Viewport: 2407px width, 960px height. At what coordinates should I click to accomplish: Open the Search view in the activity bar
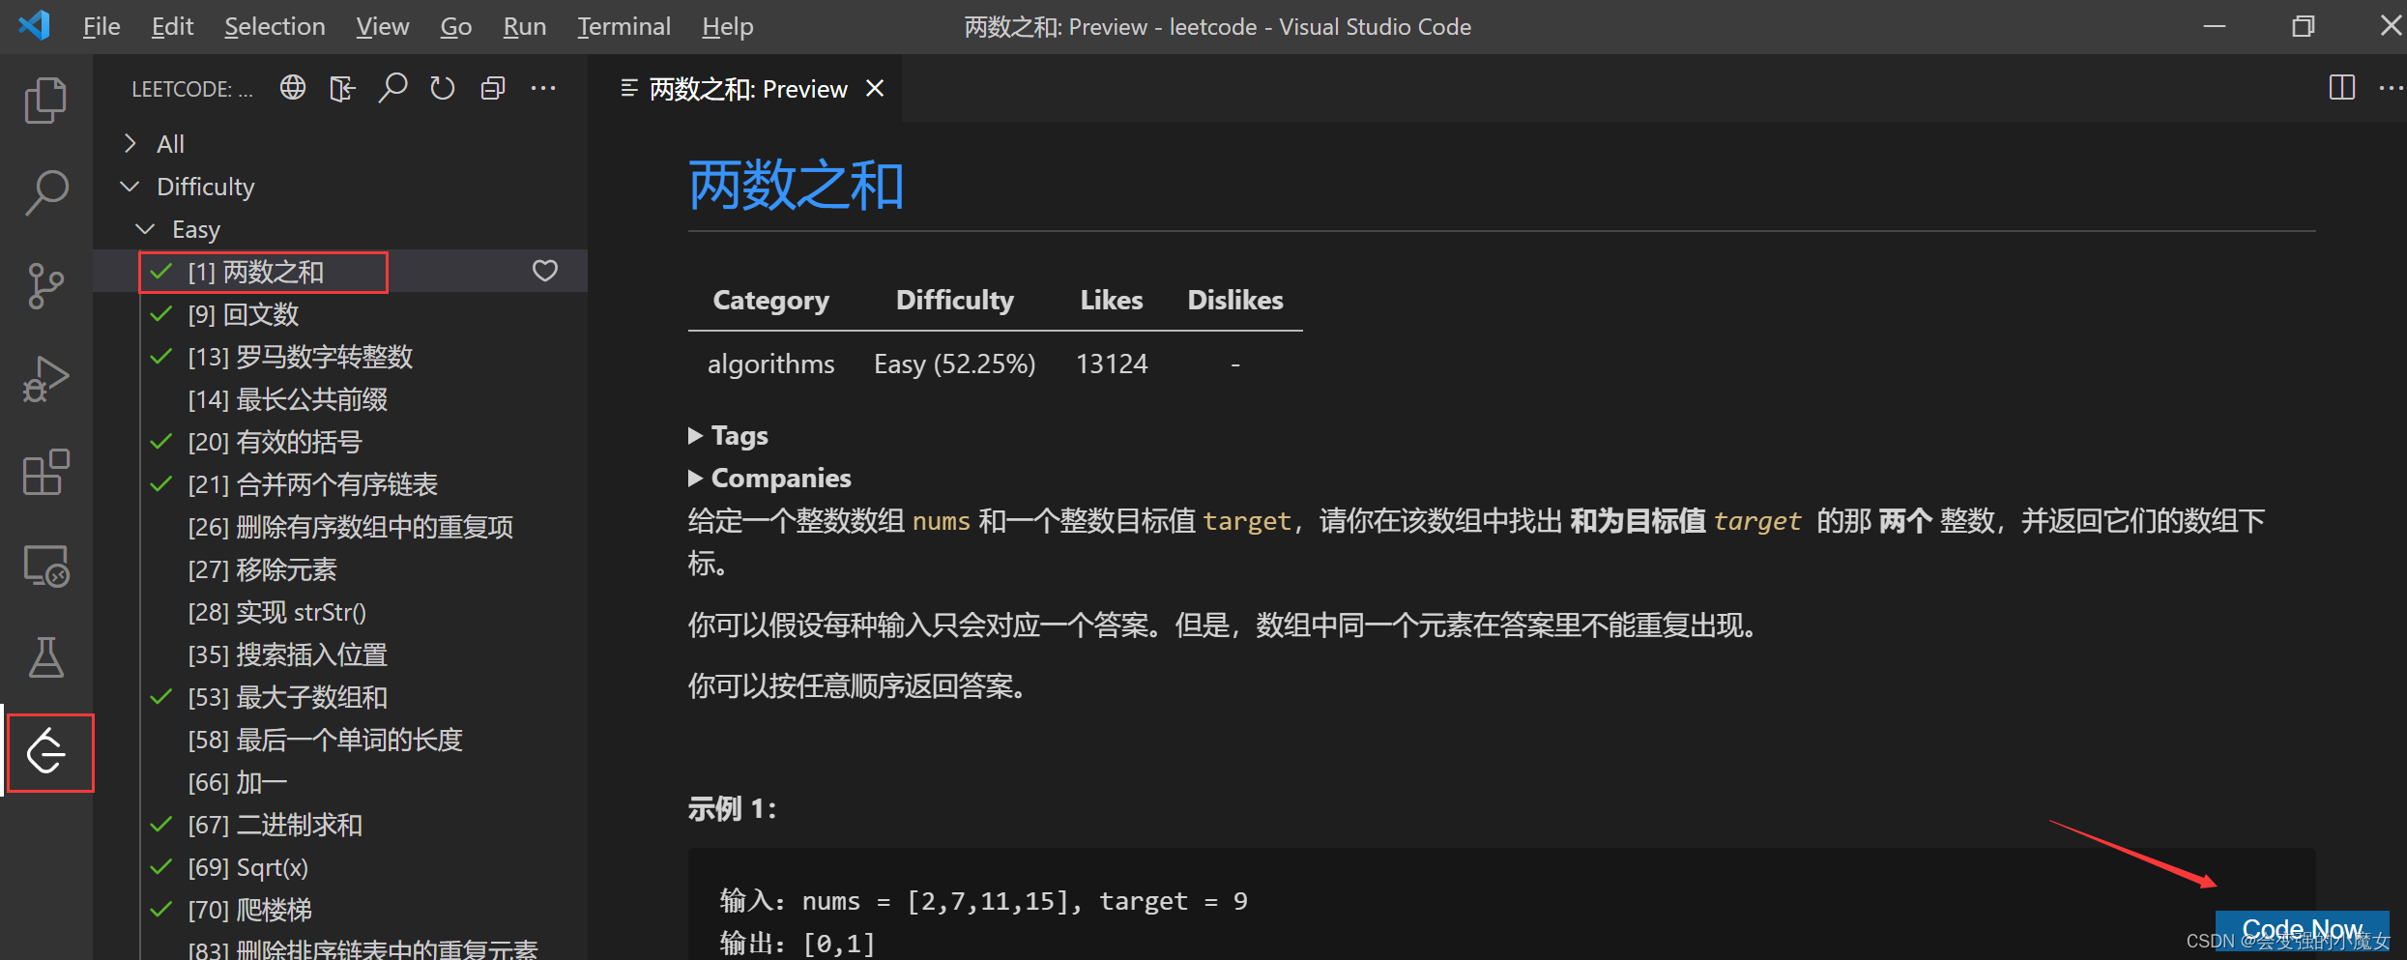[45, 191]
